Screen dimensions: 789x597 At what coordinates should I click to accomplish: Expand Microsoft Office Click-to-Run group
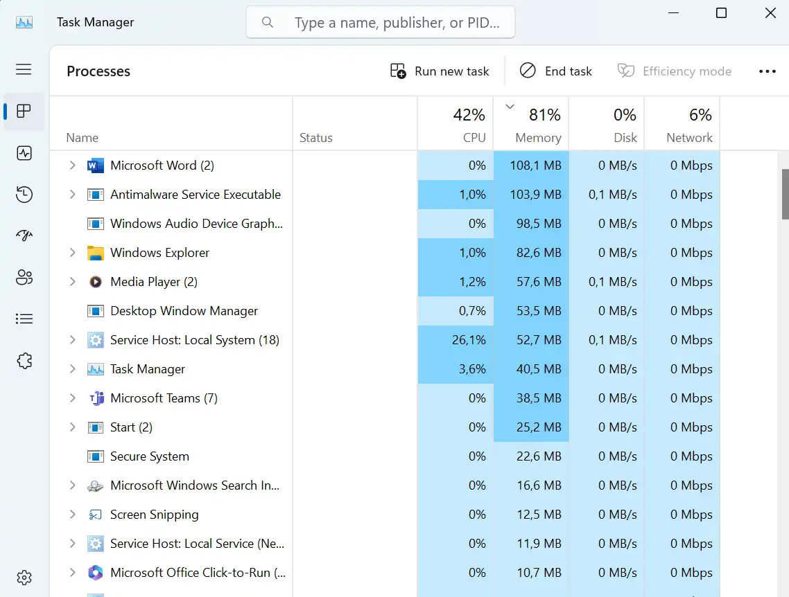[73, 573]
